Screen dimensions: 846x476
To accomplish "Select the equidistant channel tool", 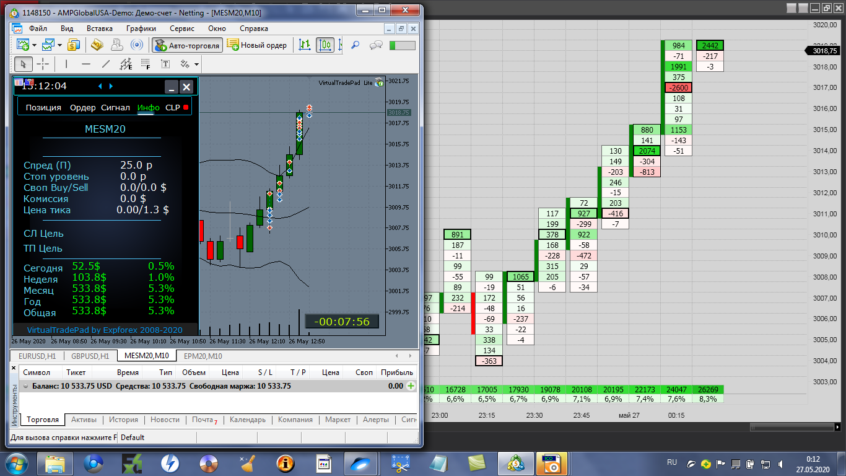I will [126, 64].
